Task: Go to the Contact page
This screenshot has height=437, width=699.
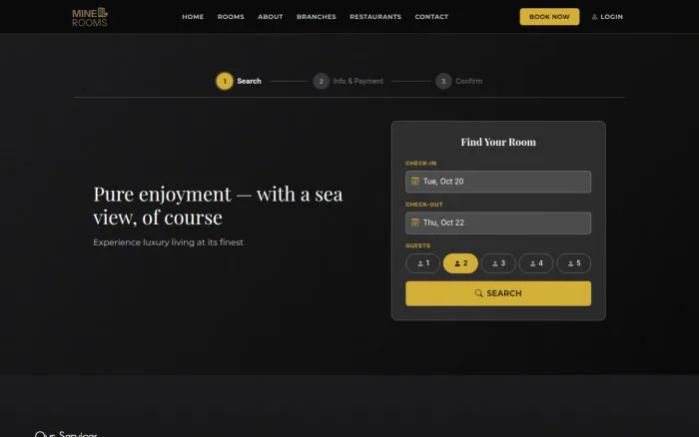Action: (431, 17)
